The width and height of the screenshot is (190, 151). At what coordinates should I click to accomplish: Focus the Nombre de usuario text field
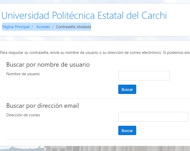144,76
